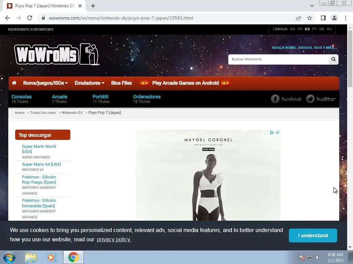Screen dimensions: 353x264
Task: Click the Nintendo DS breadcrumb
Action: click(x=72, y=113)
